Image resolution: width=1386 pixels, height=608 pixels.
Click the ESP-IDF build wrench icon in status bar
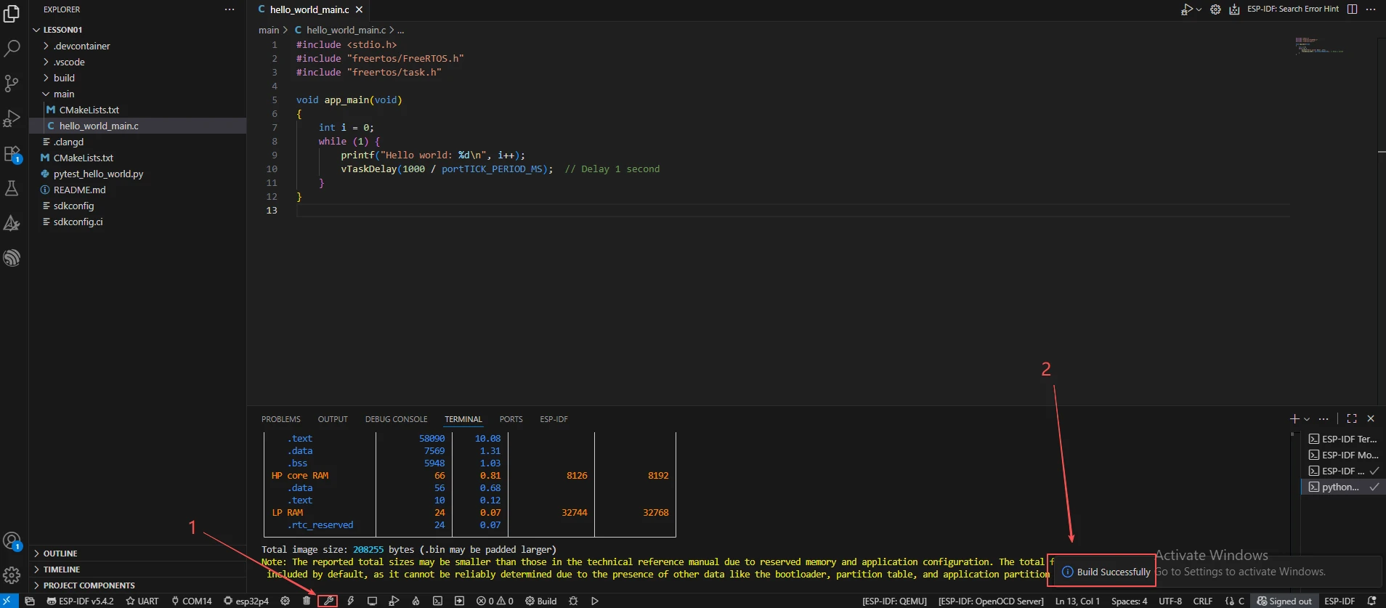coord(328,601)
